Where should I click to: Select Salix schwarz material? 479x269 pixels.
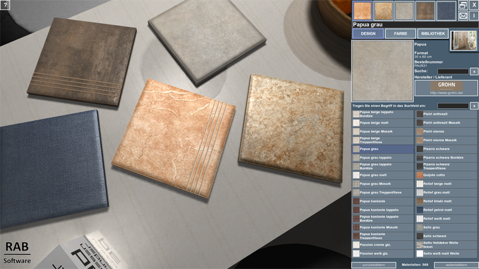point(446,236)
